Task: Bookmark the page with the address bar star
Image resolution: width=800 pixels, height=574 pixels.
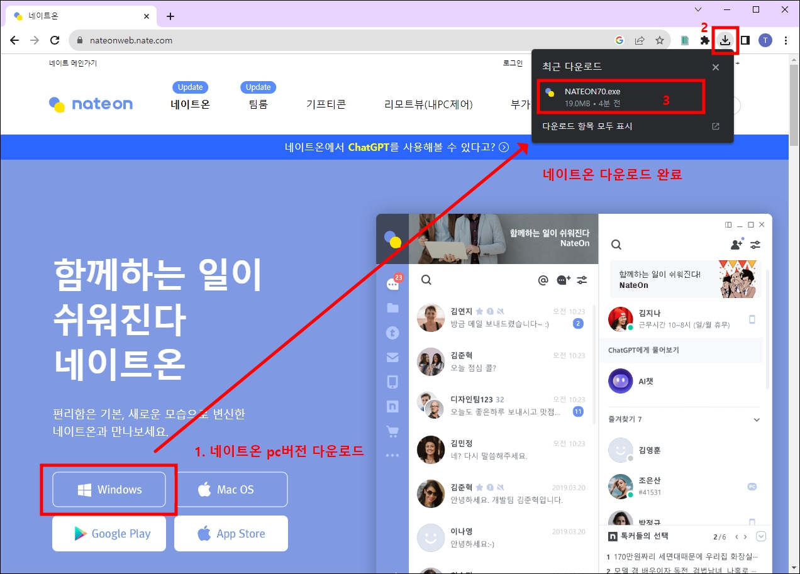Action: click(660, 40)
